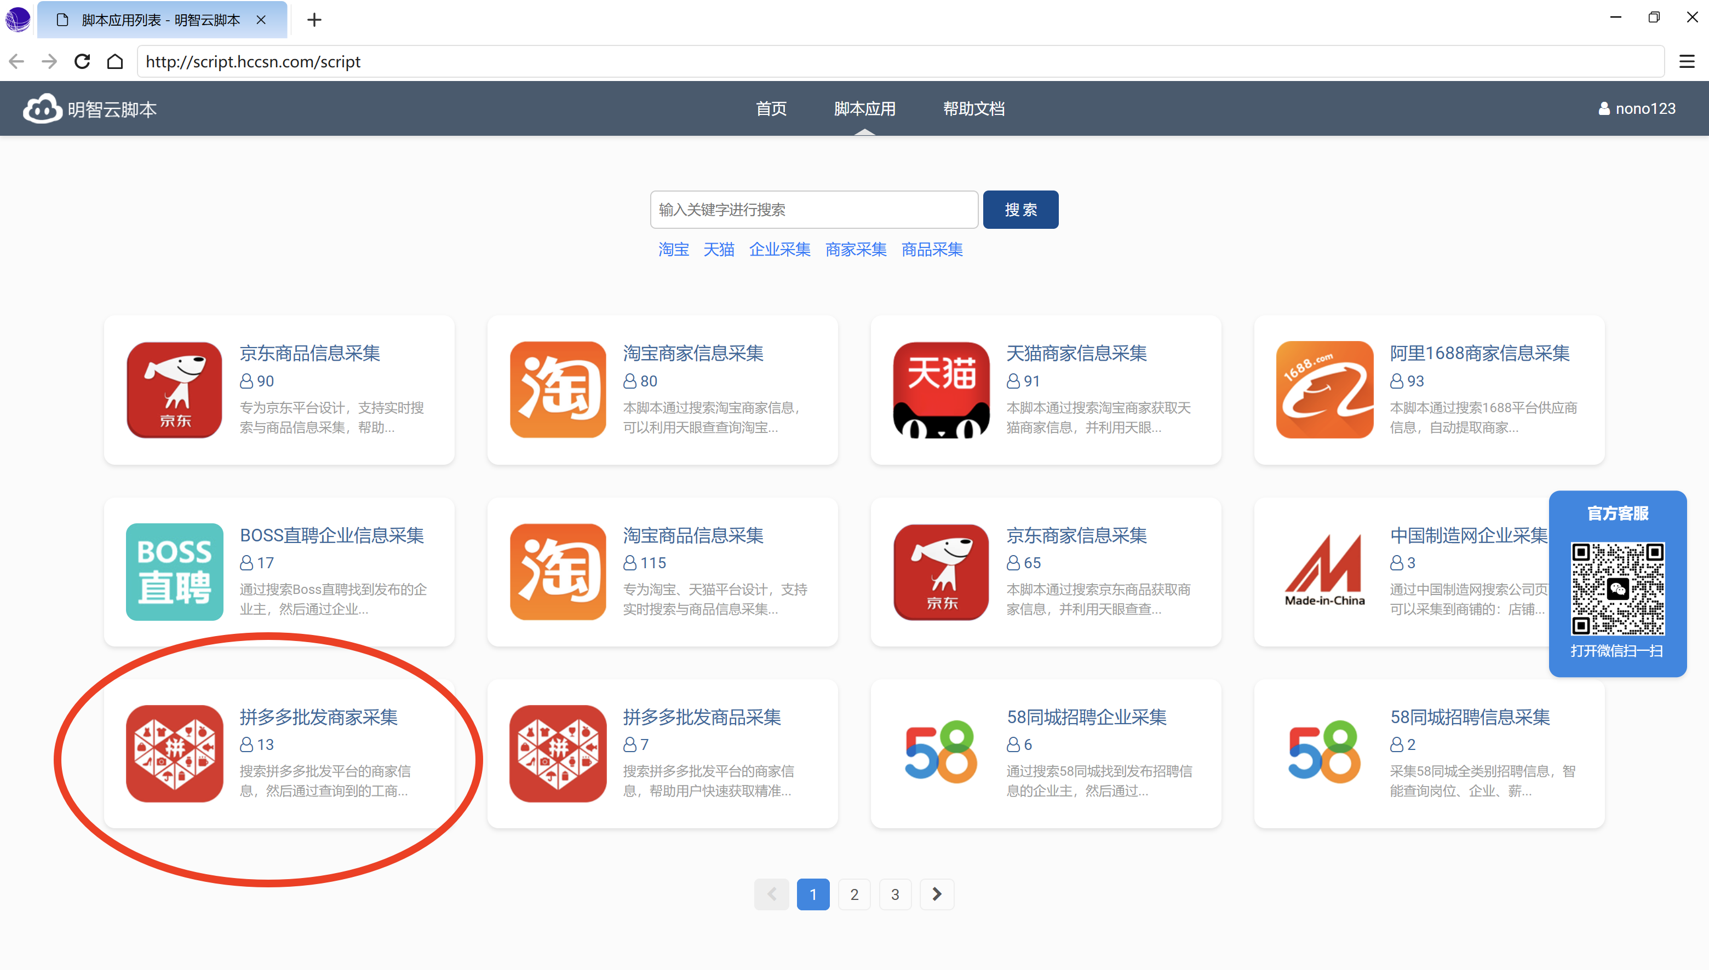
Task: Filter by 天猫 keyword link
Action: (719, 249)
